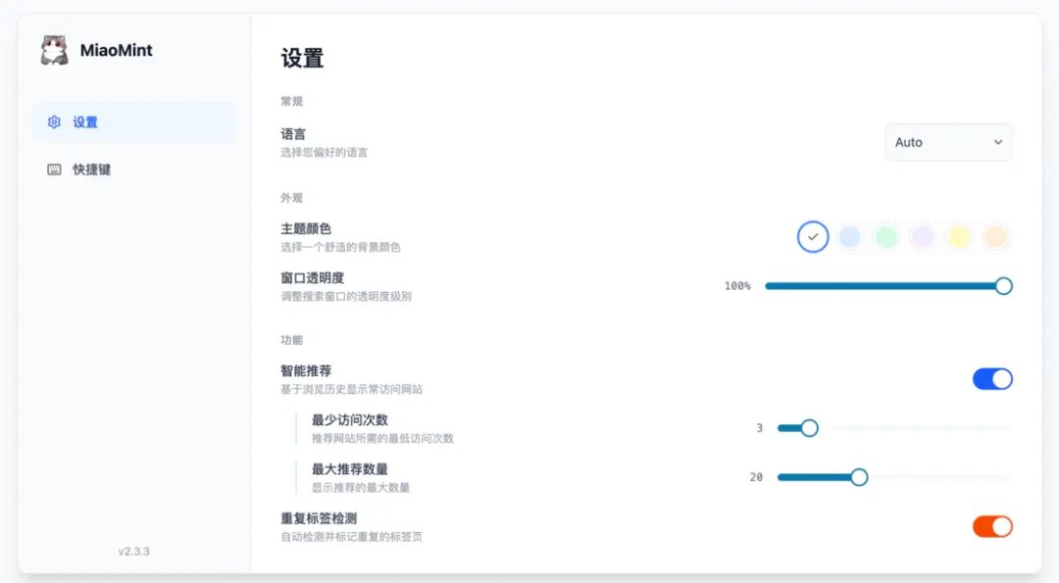Click the MiaoMint cat logo icon
The height and width of the screenshot is (583, 1059).
pyautogui.click(x=54, y=50)
